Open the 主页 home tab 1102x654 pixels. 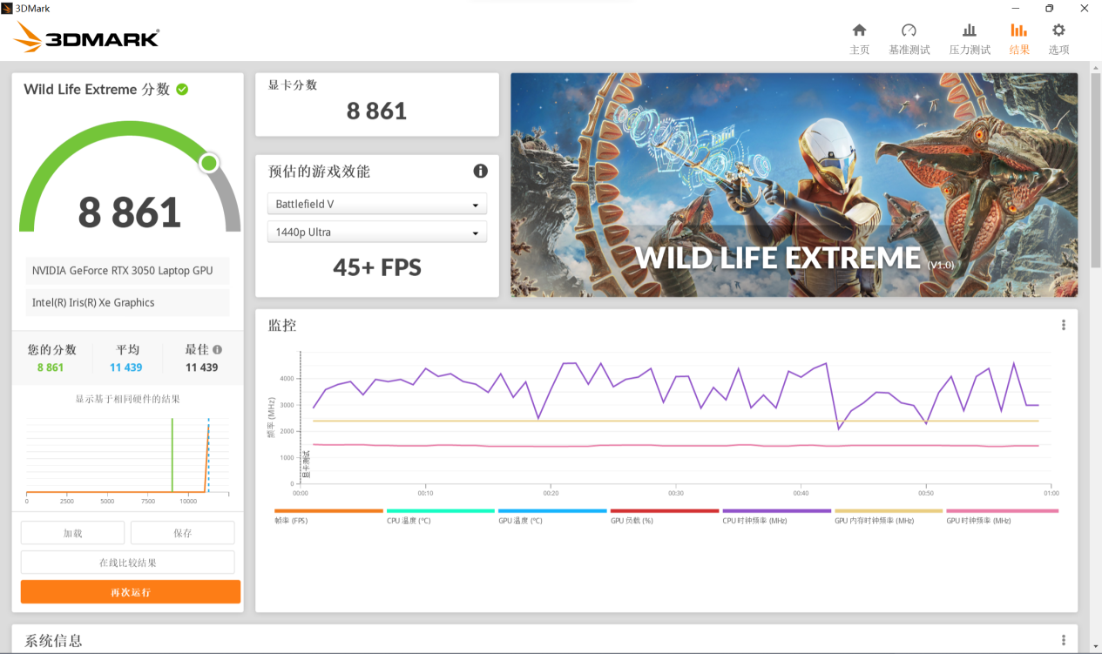click(859, 39)
